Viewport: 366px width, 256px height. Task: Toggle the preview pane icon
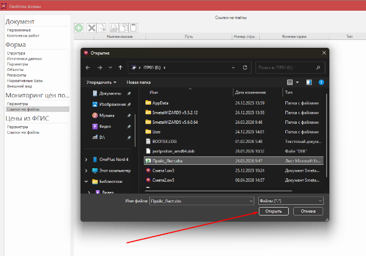click(x=308, y=82)
